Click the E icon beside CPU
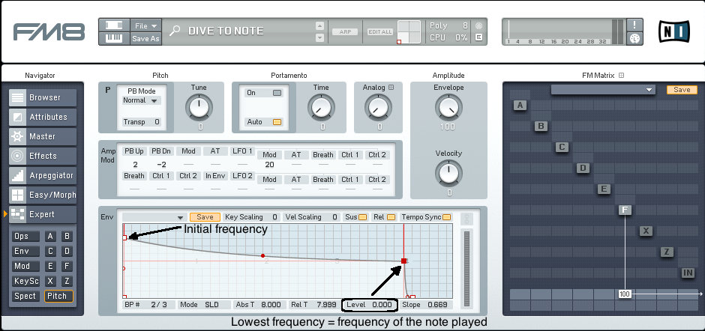Screen dimensions: 705x331 (478, 37)
